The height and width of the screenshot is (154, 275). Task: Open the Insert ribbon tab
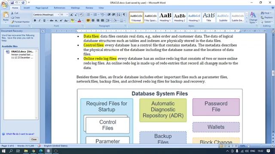(27, 8)
